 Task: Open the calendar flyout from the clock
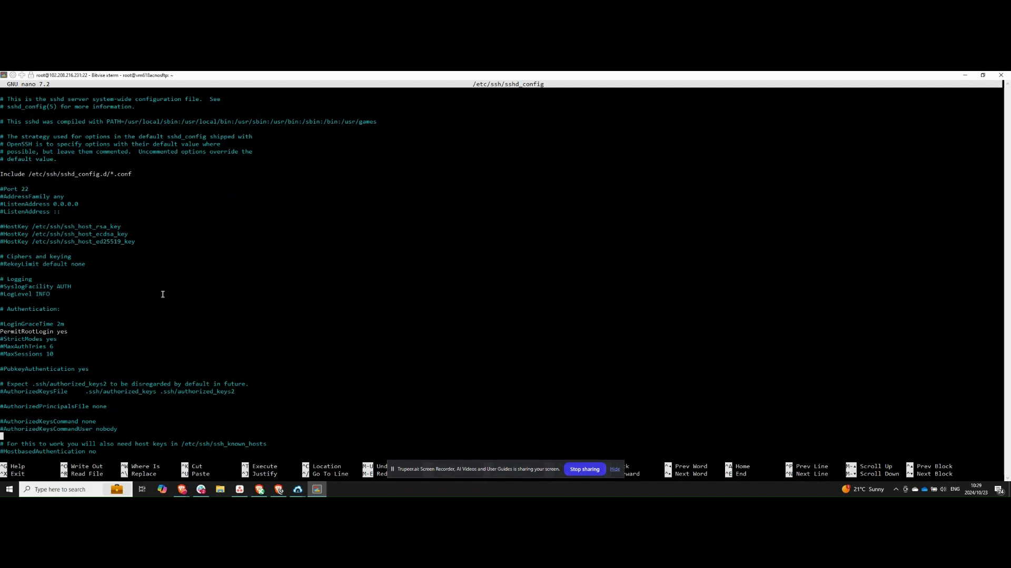coord(977,489)
